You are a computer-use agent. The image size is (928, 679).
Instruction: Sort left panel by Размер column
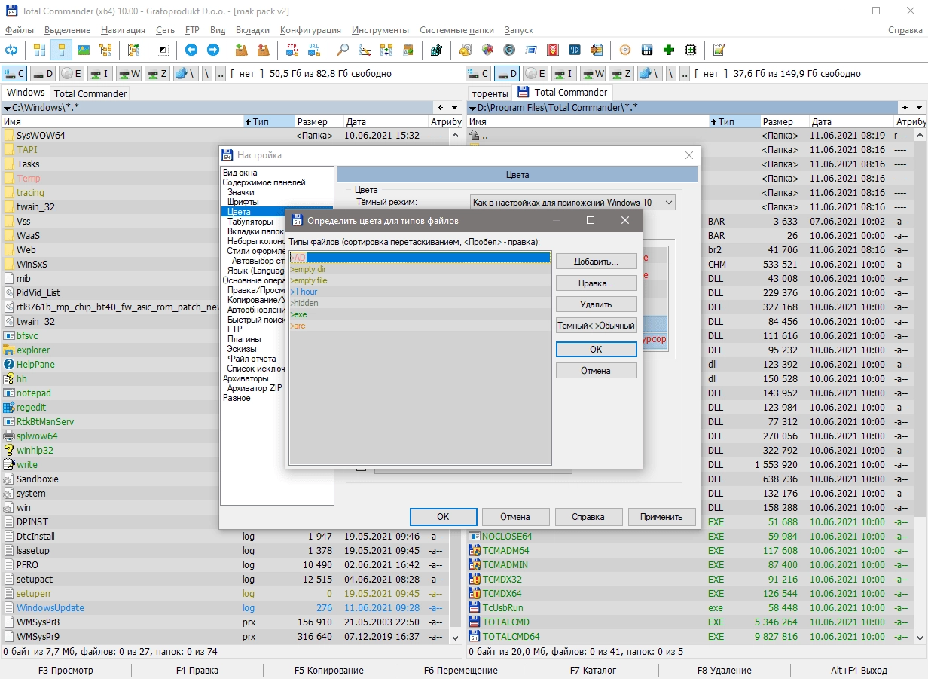tap(319, 121)
